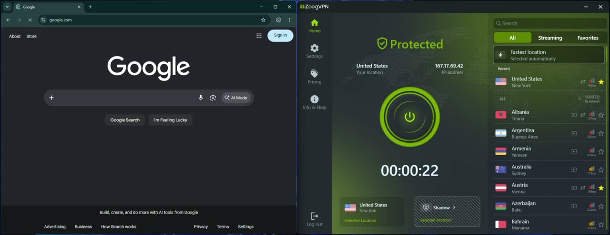Star the Australia server as favorite
Image resolution: width=610 pixels, height=235 pixels.
601,170
